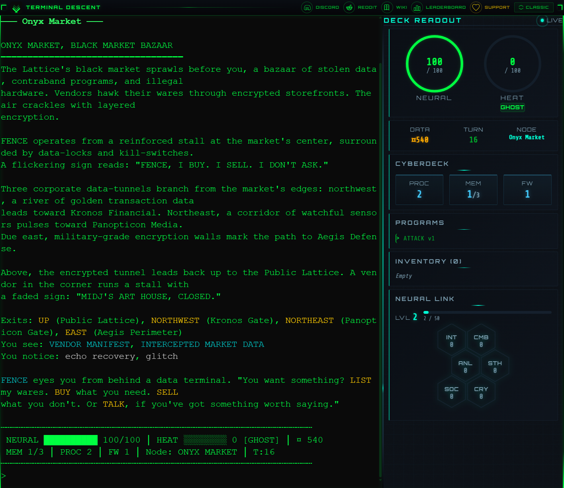564x488 pixels.
Task: Open the Wiki icon
Action: tap(387, 7)
